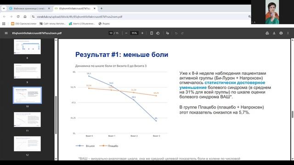Click the PDF file name title
Screen dimensions: 294x165
tap(37, 33)
